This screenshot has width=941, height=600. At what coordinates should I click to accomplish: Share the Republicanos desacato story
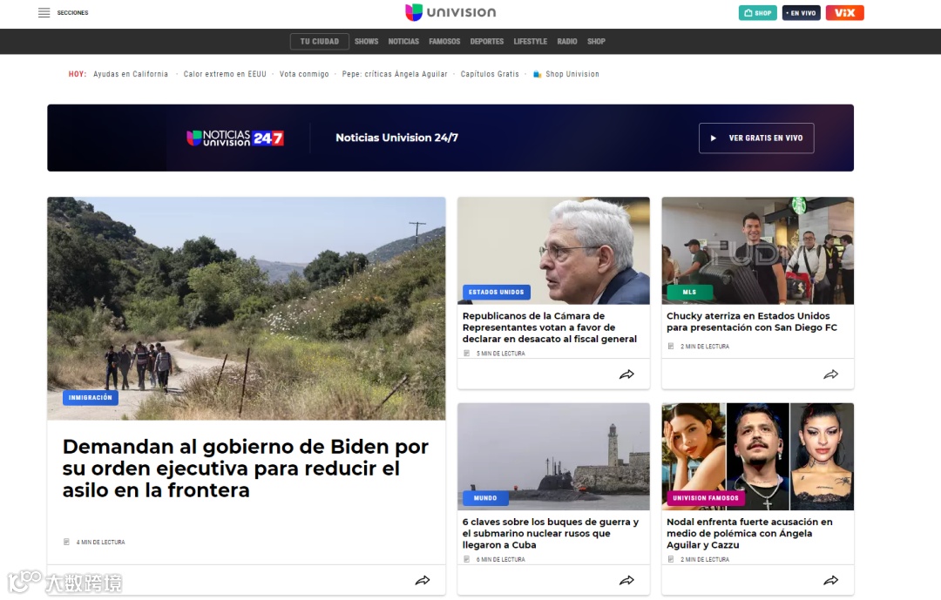(x=626, y=374)
